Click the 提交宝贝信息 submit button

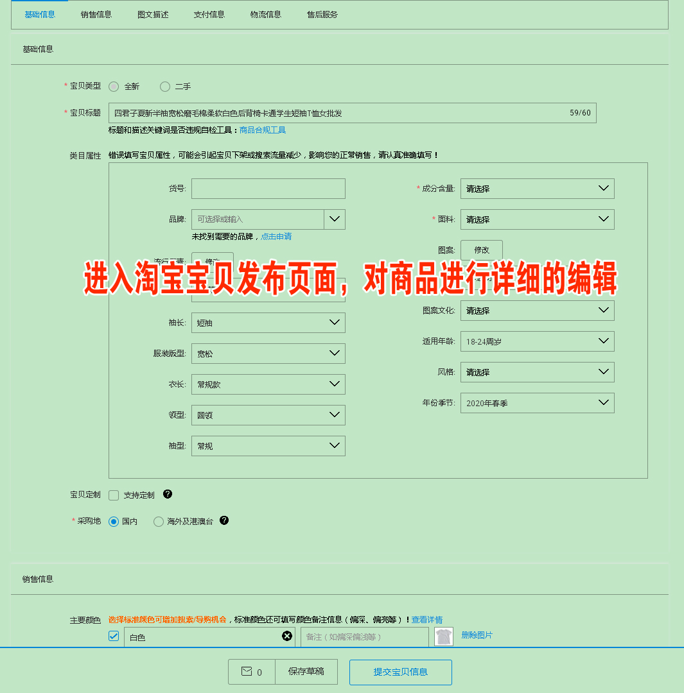400,672
